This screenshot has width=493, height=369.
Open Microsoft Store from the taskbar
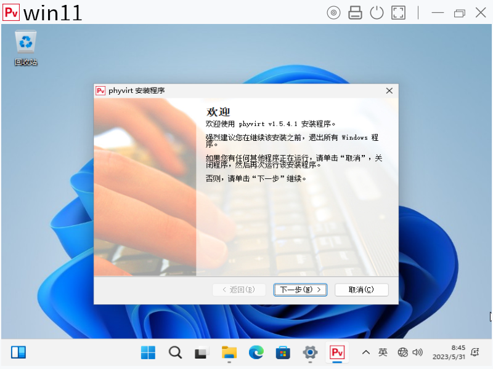(x=283, y=352)
